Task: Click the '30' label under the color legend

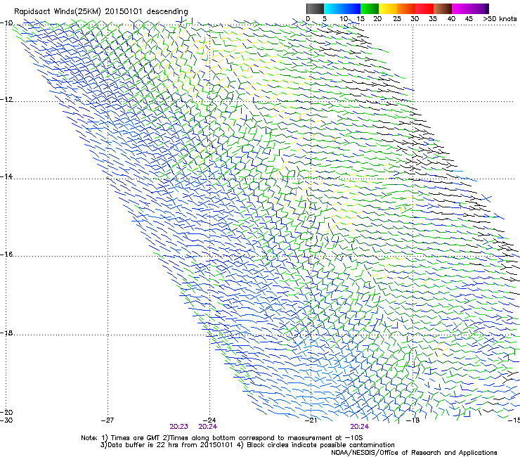Action: tap(415, 18)
